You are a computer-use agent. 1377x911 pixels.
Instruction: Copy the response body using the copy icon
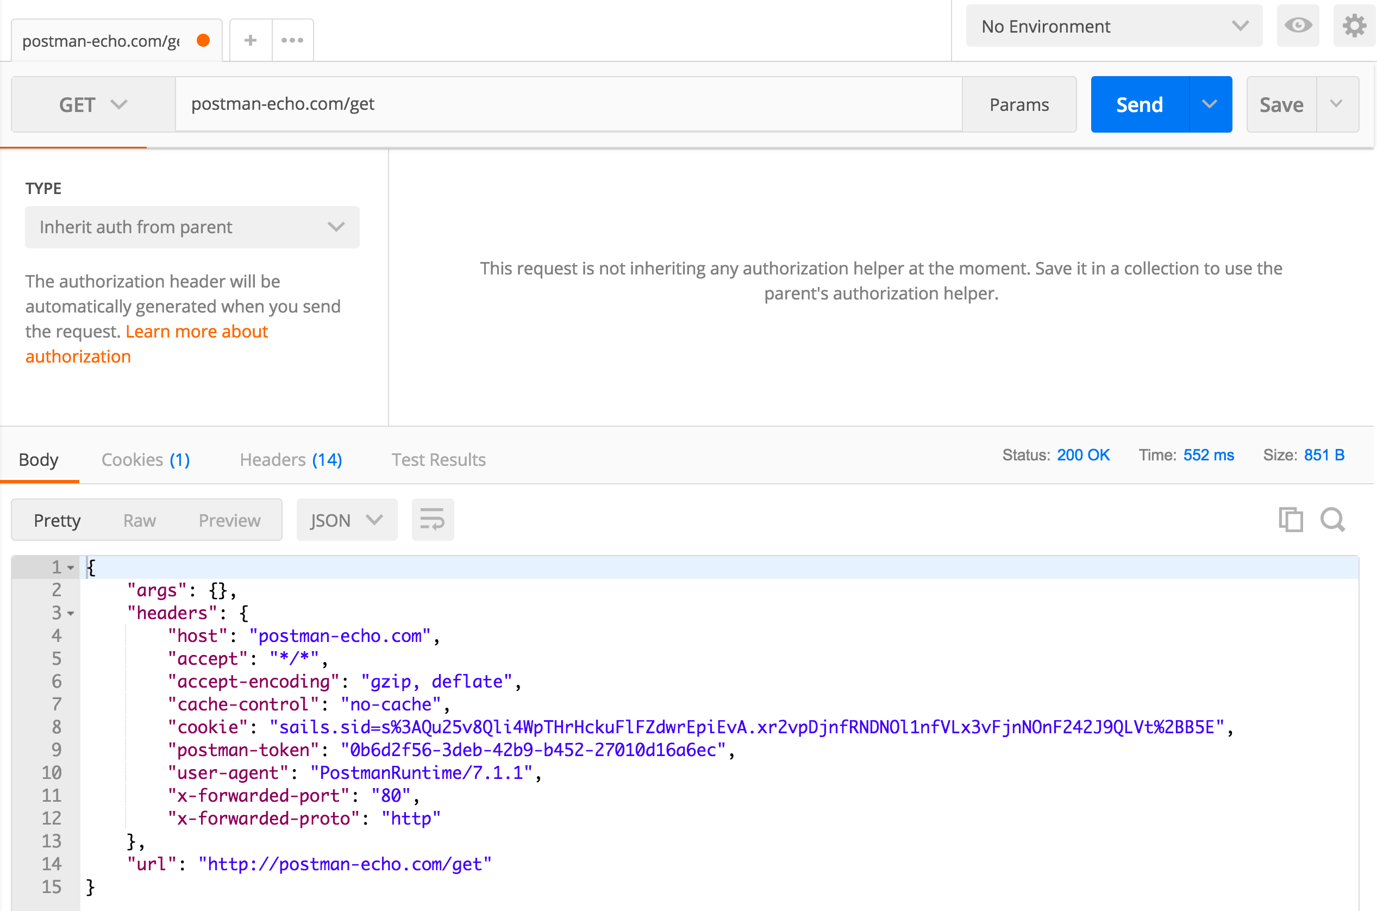(x=1291, y=520)
